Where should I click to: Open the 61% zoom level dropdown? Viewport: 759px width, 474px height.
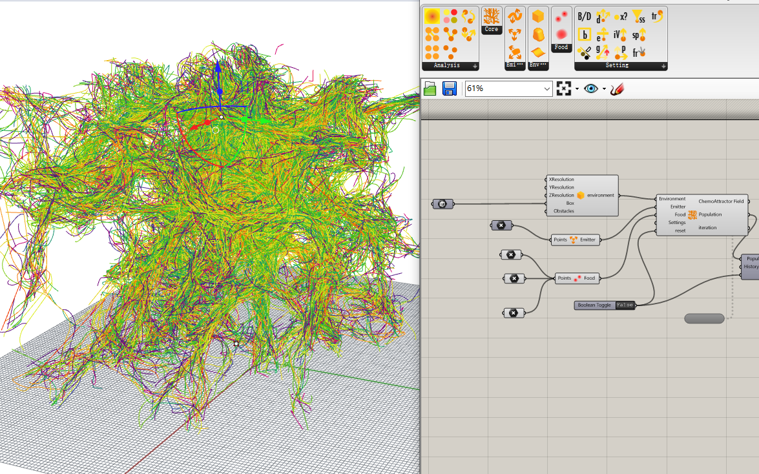pyautogui.click(x=548, y=88)
